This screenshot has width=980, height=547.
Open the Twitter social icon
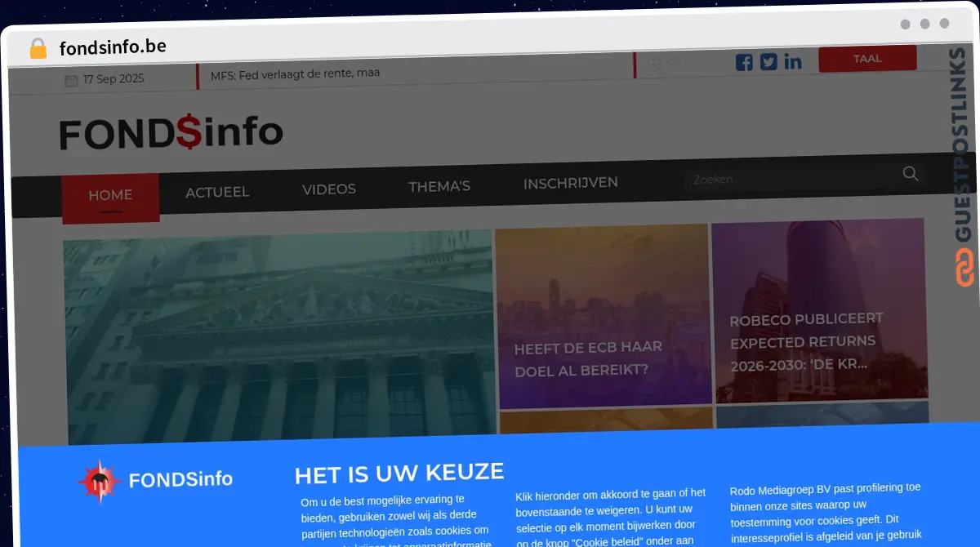(768, 62)
